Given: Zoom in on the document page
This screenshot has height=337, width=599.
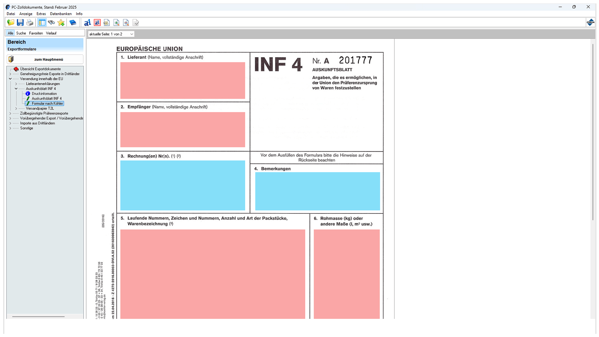Looking at the screenshot, I should (116, 22).
